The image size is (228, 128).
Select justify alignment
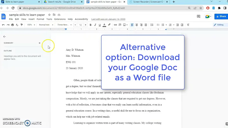click(146, 25)
